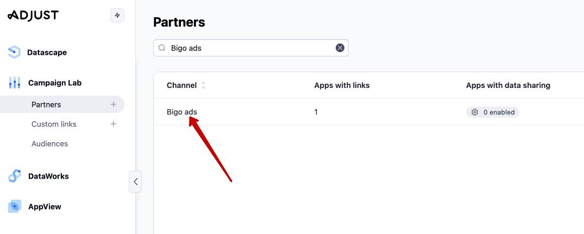The width and height of the screenshot is (584, 234).
Task: Click the lightning bolt quick-action icon
Action: point(117,15)
